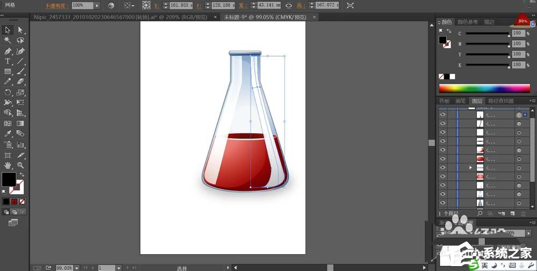Select the Pencil tool

[x=8, y=82]
